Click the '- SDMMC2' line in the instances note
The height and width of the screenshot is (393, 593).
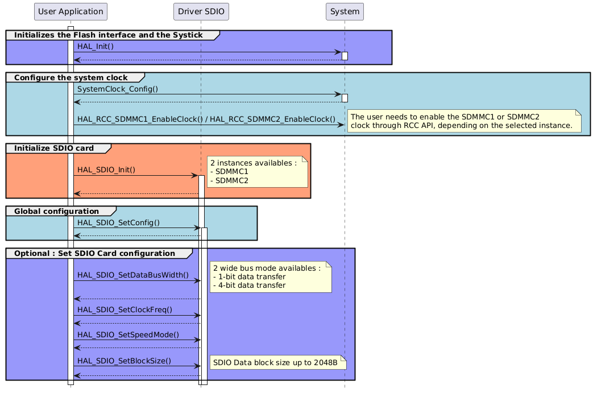(229, 181)
